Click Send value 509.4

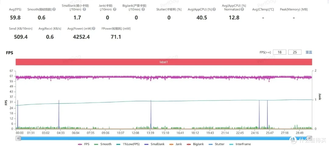coord(21,37)
